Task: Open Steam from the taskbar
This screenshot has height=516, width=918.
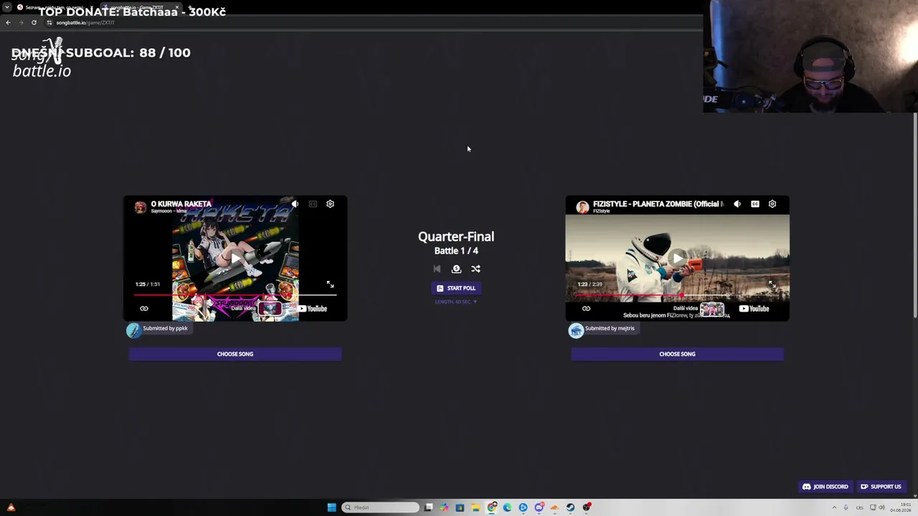Action: click(570, 507)
